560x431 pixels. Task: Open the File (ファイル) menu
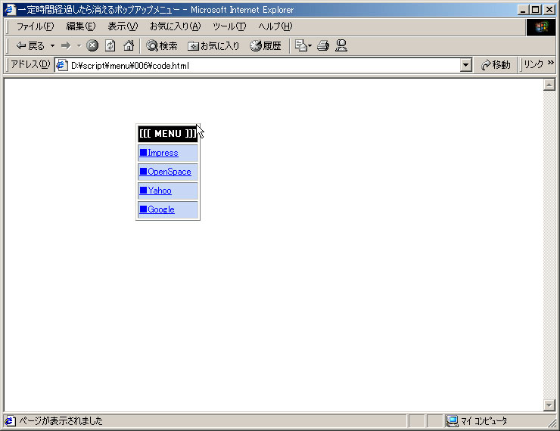click(x=35, y=26)
